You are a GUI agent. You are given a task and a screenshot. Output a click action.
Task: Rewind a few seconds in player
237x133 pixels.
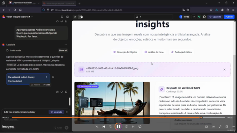[110, 127]
